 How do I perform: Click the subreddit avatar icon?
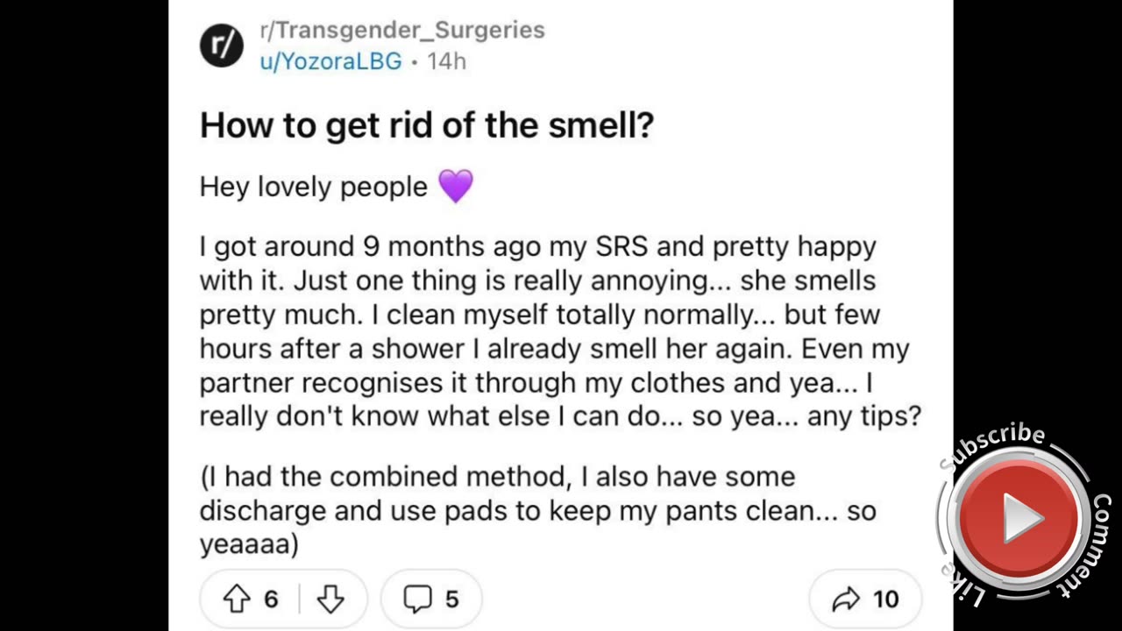click(x=221, y=46)
